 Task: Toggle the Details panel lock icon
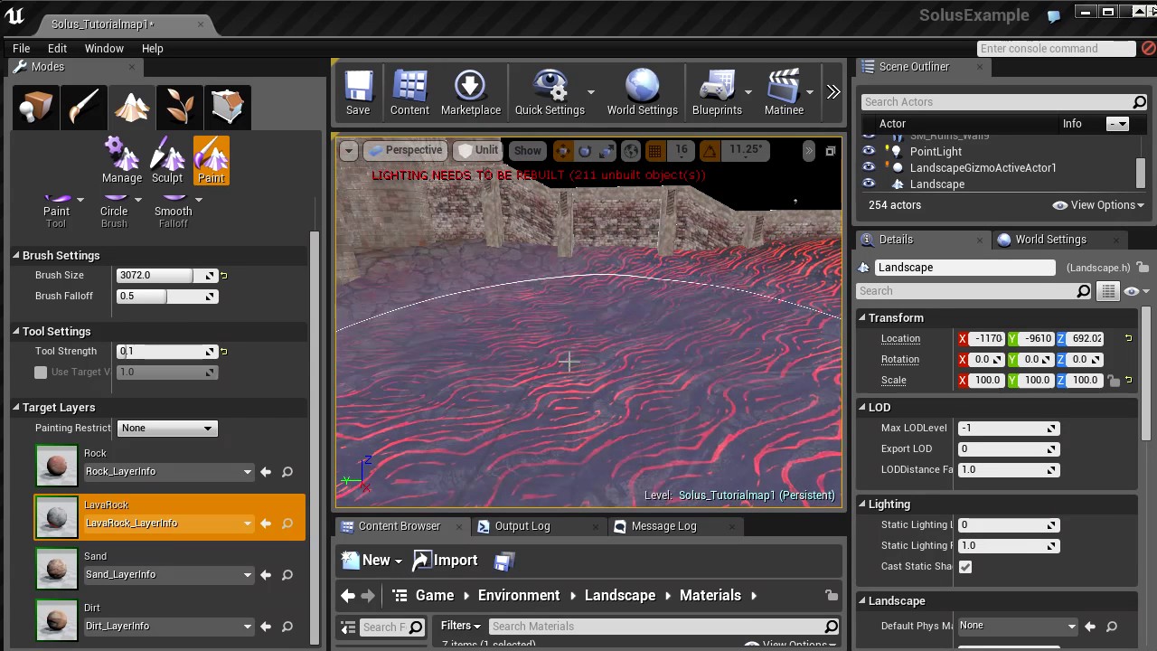pyautogui.click(x=1143, y=268)
